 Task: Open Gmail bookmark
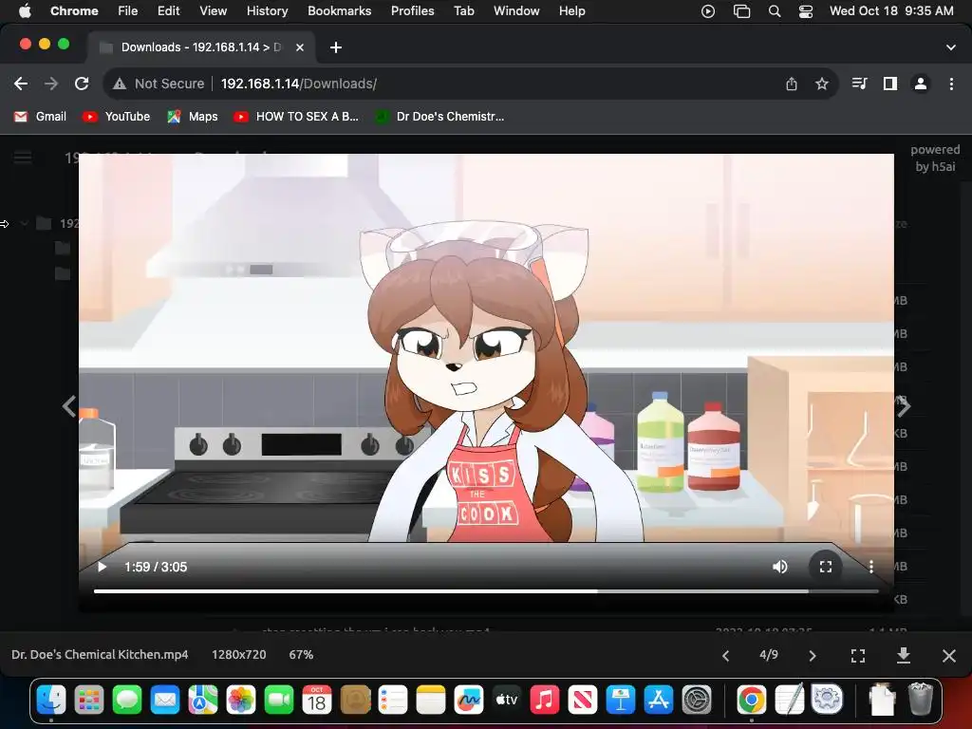pyautogui.click(x=40, y=117)
